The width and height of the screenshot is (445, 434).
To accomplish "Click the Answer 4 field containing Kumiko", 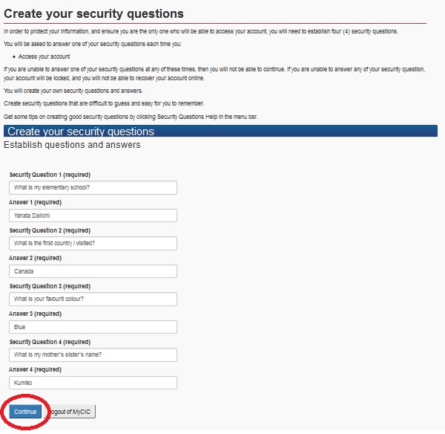I will [93, 383].
